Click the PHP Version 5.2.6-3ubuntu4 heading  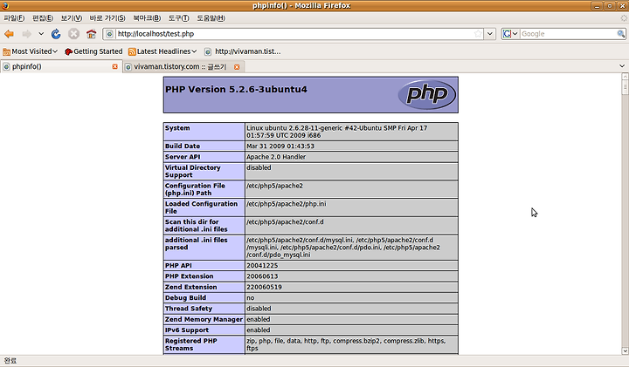click(x=236, y=89)
